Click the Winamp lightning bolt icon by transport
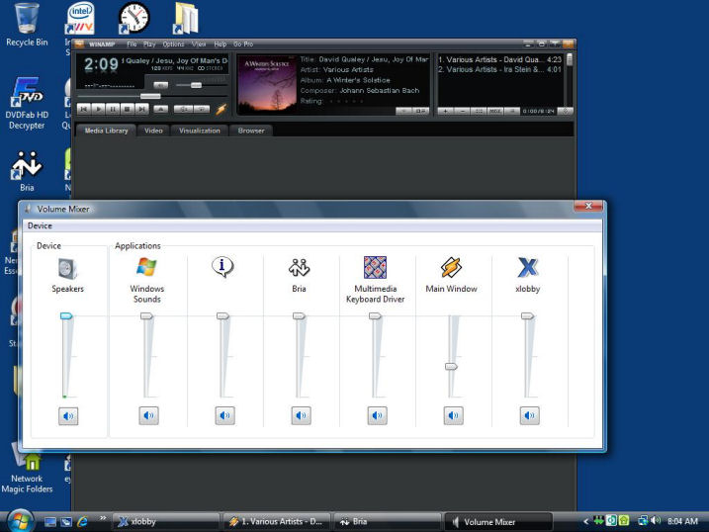The width and height of the screenshot is (709, 532). pos(222,109)
